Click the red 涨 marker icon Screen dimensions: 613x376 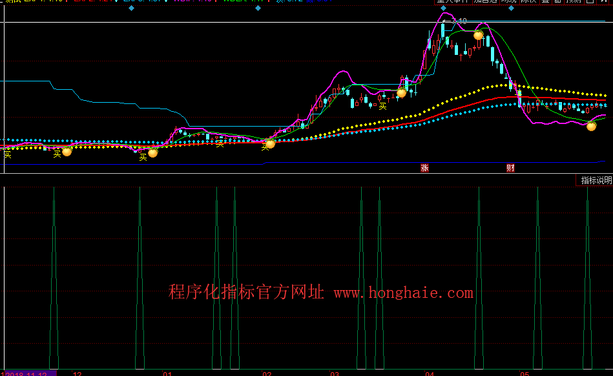[x=424, y=168]
